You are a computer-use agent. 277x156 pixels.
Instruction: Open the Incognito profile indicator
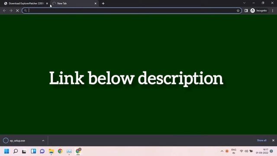(x=259, y=10)
